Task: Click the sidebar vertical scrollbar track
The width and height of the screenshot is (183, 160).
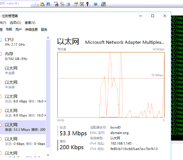Action: point(48,94)
